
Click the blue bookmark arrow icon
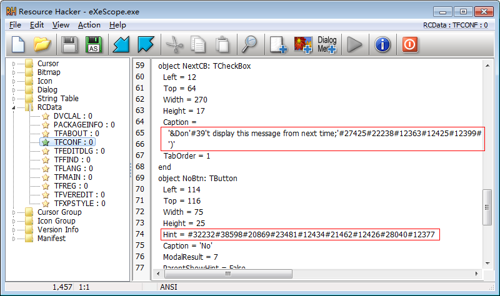coord(146,44)
